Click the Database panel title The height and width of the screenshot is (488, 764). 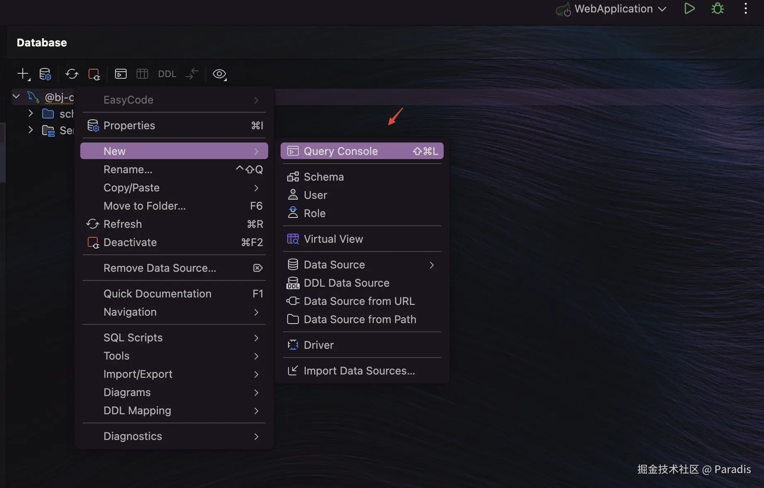(x=42, y=43)
